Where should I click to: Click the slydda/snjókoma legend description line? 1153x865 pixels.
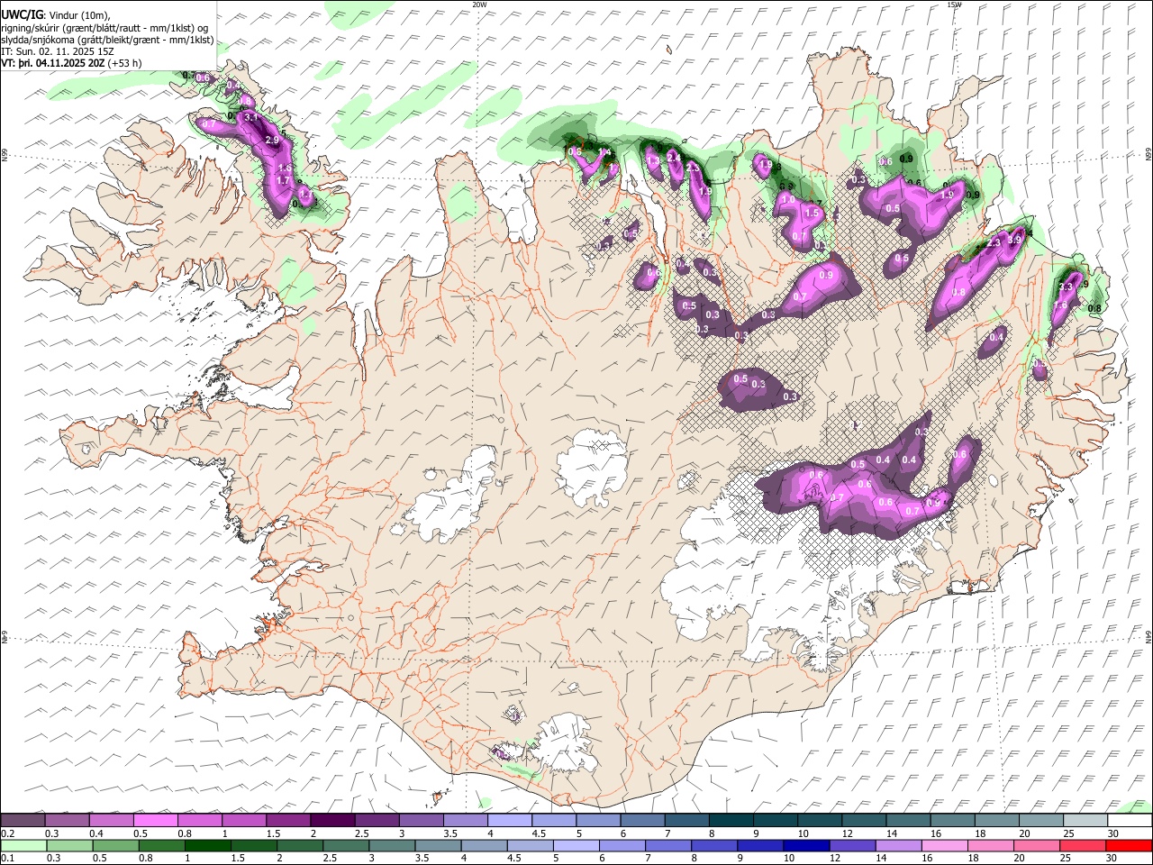point(108,40)
